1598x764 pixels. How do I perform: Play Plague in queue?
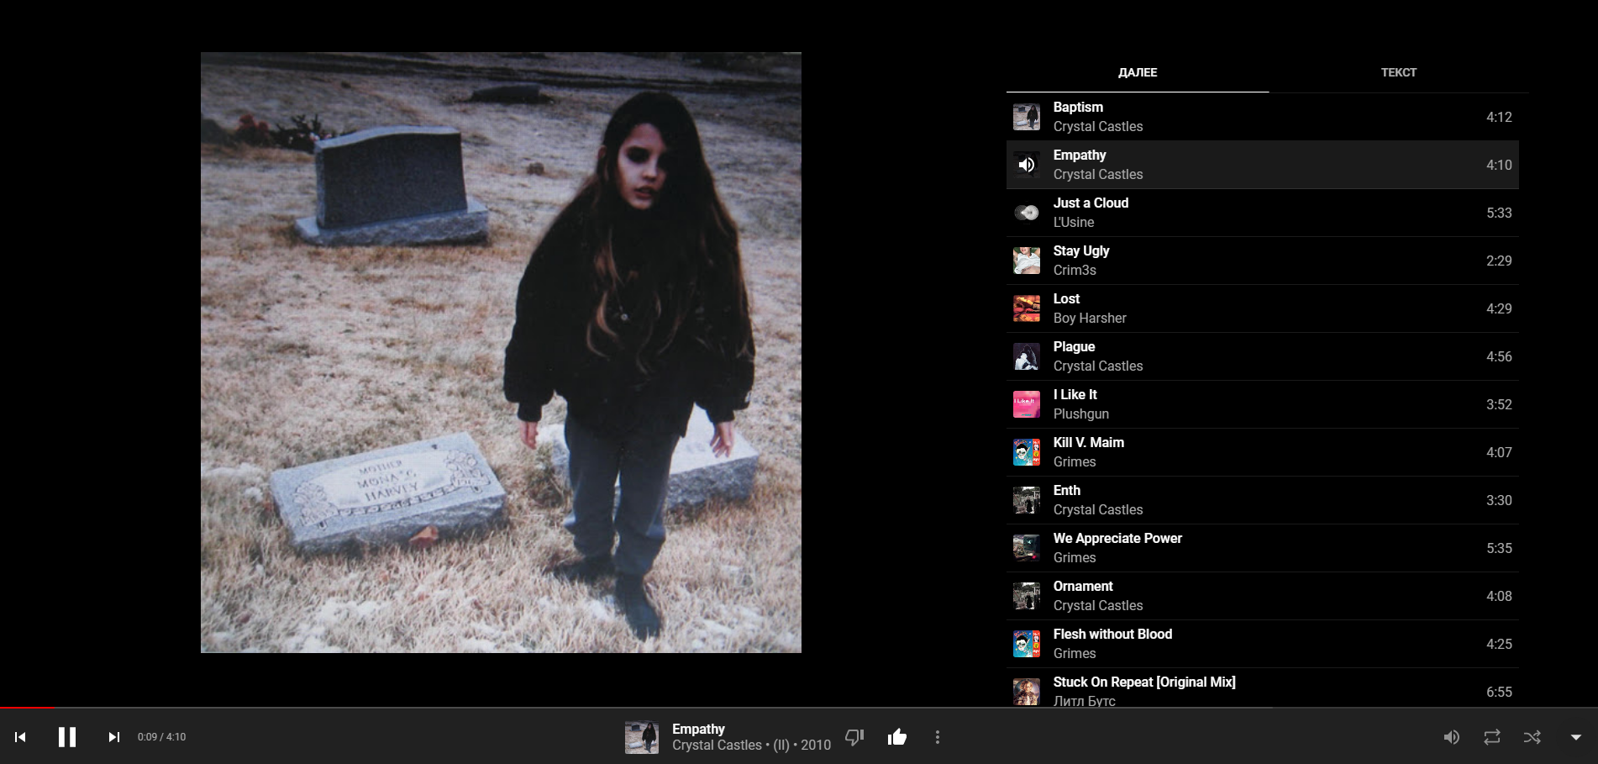[x=1263, y=356]
